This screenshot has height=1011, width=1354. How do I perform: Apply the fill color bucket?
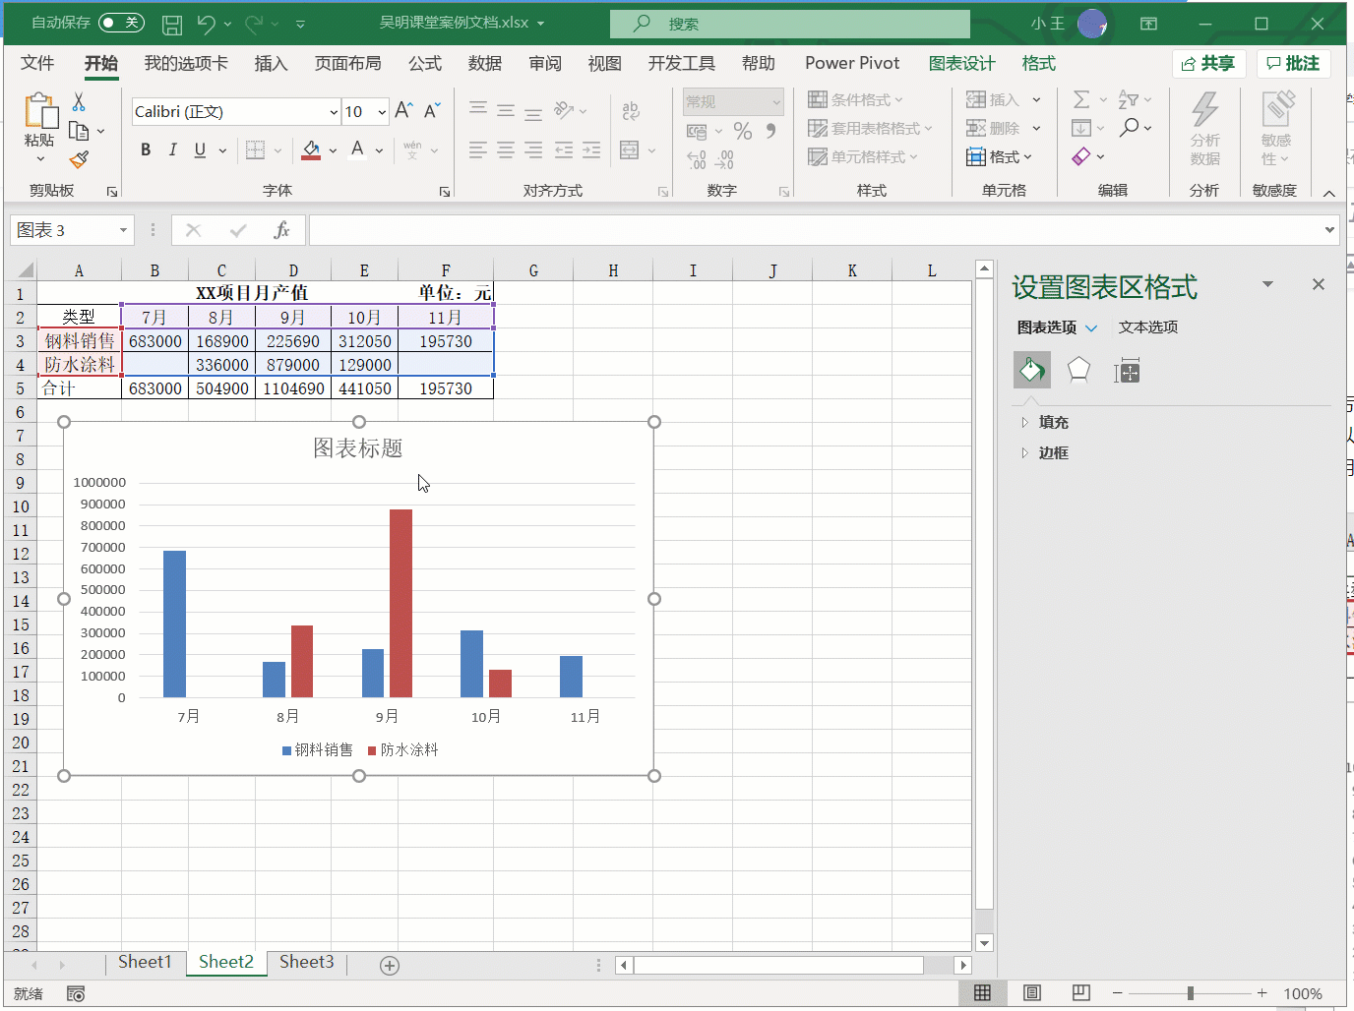311,149
